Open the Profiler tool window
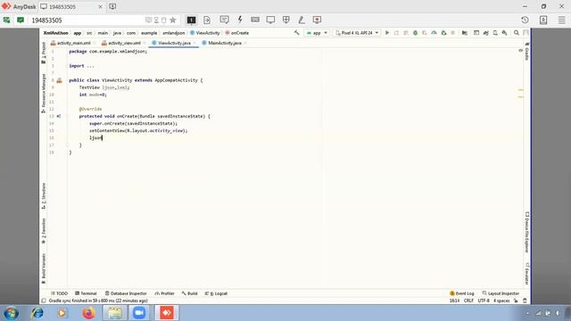Viewport: 571px width, 321px height. [164, 293]
